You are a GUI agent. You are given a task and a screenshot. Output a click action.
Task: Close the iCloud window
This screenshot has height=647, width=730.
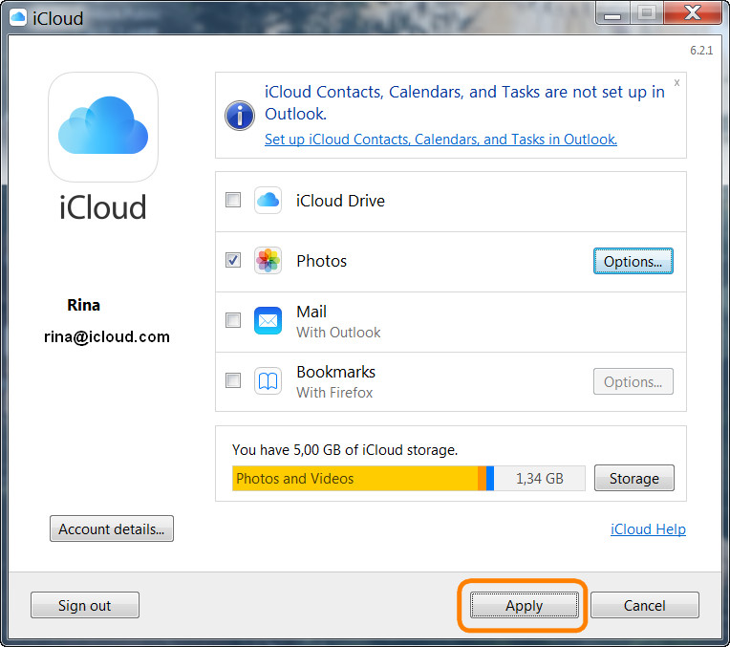pyautogui.click(x=693, y=13)
